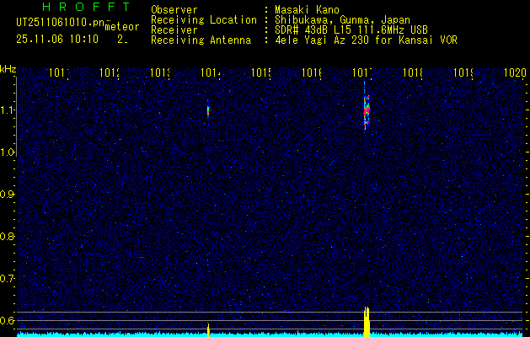Click the tall yellow power spike
The width and height of the screenshot is (530, 337).
(x=367, y=322)
